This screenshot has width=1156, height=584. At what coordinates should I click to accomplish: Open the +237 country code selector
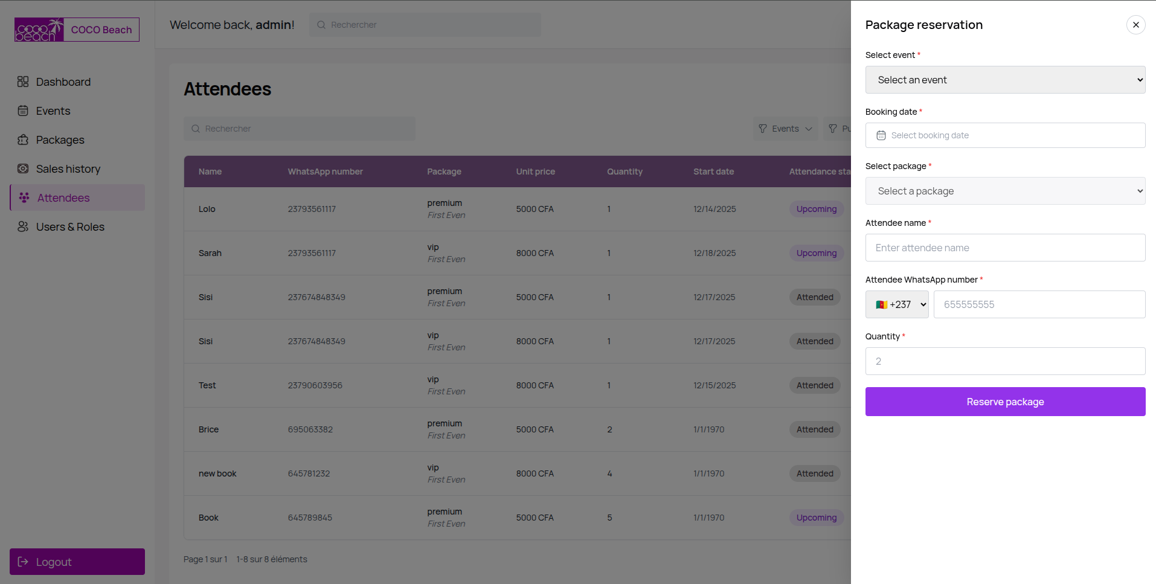coord(897,304)
